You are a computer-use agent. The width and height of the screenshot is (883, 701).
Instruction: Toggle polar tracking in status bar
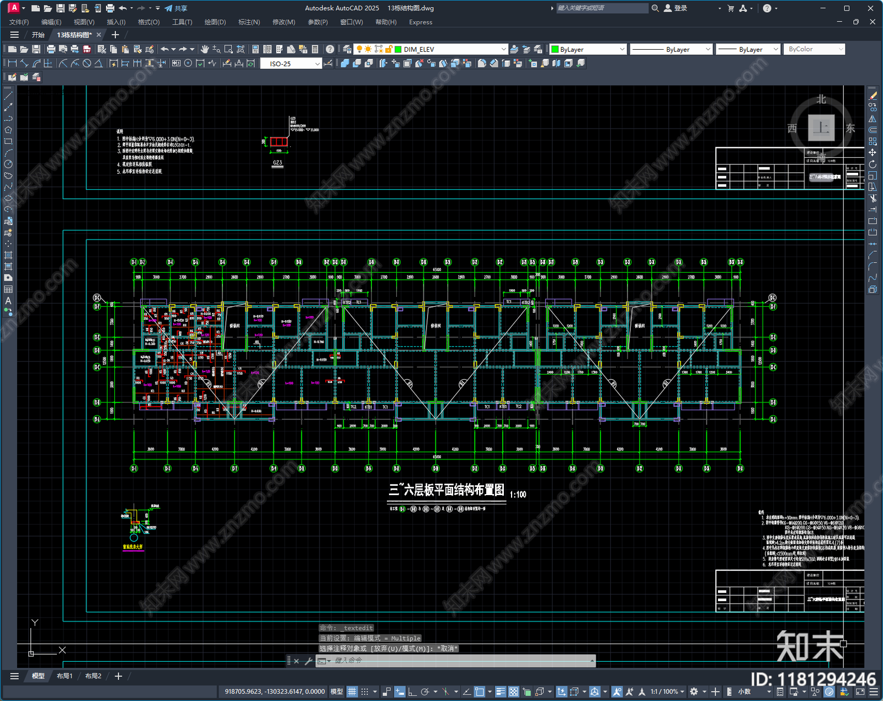(x=425, y=692)
